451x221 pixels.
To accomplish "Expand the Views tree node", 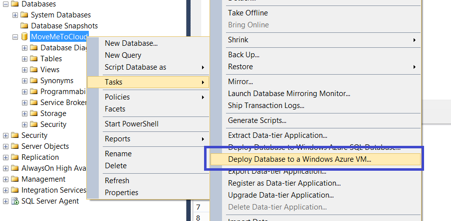I will [x=24, y=70].
